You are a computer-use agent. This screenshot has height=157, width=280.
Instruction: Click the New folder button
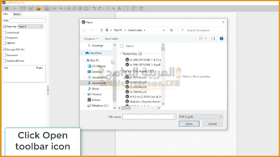(x=112, y=39)
